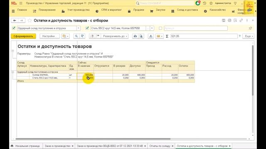Click the sum field showing 521,05
Viewport: 266px width, 149px height.
pos(204,36)
